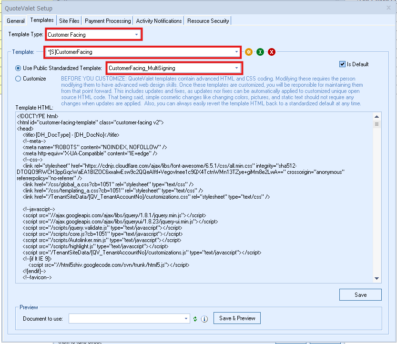This screenshot has width=397, height=344.
Task: Click the customizations.js script line
Action: (x=142, y=253)
